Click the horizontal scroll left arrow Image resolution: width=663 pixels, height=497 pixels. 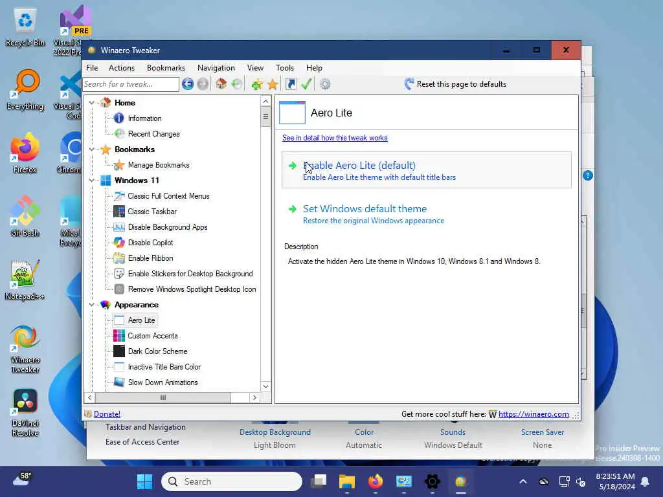pos(89,398)
